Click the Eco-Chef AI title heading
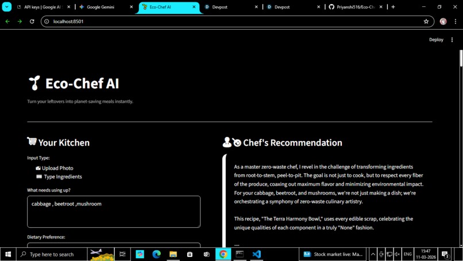This screenshot has height=261, width=463. 82,83
